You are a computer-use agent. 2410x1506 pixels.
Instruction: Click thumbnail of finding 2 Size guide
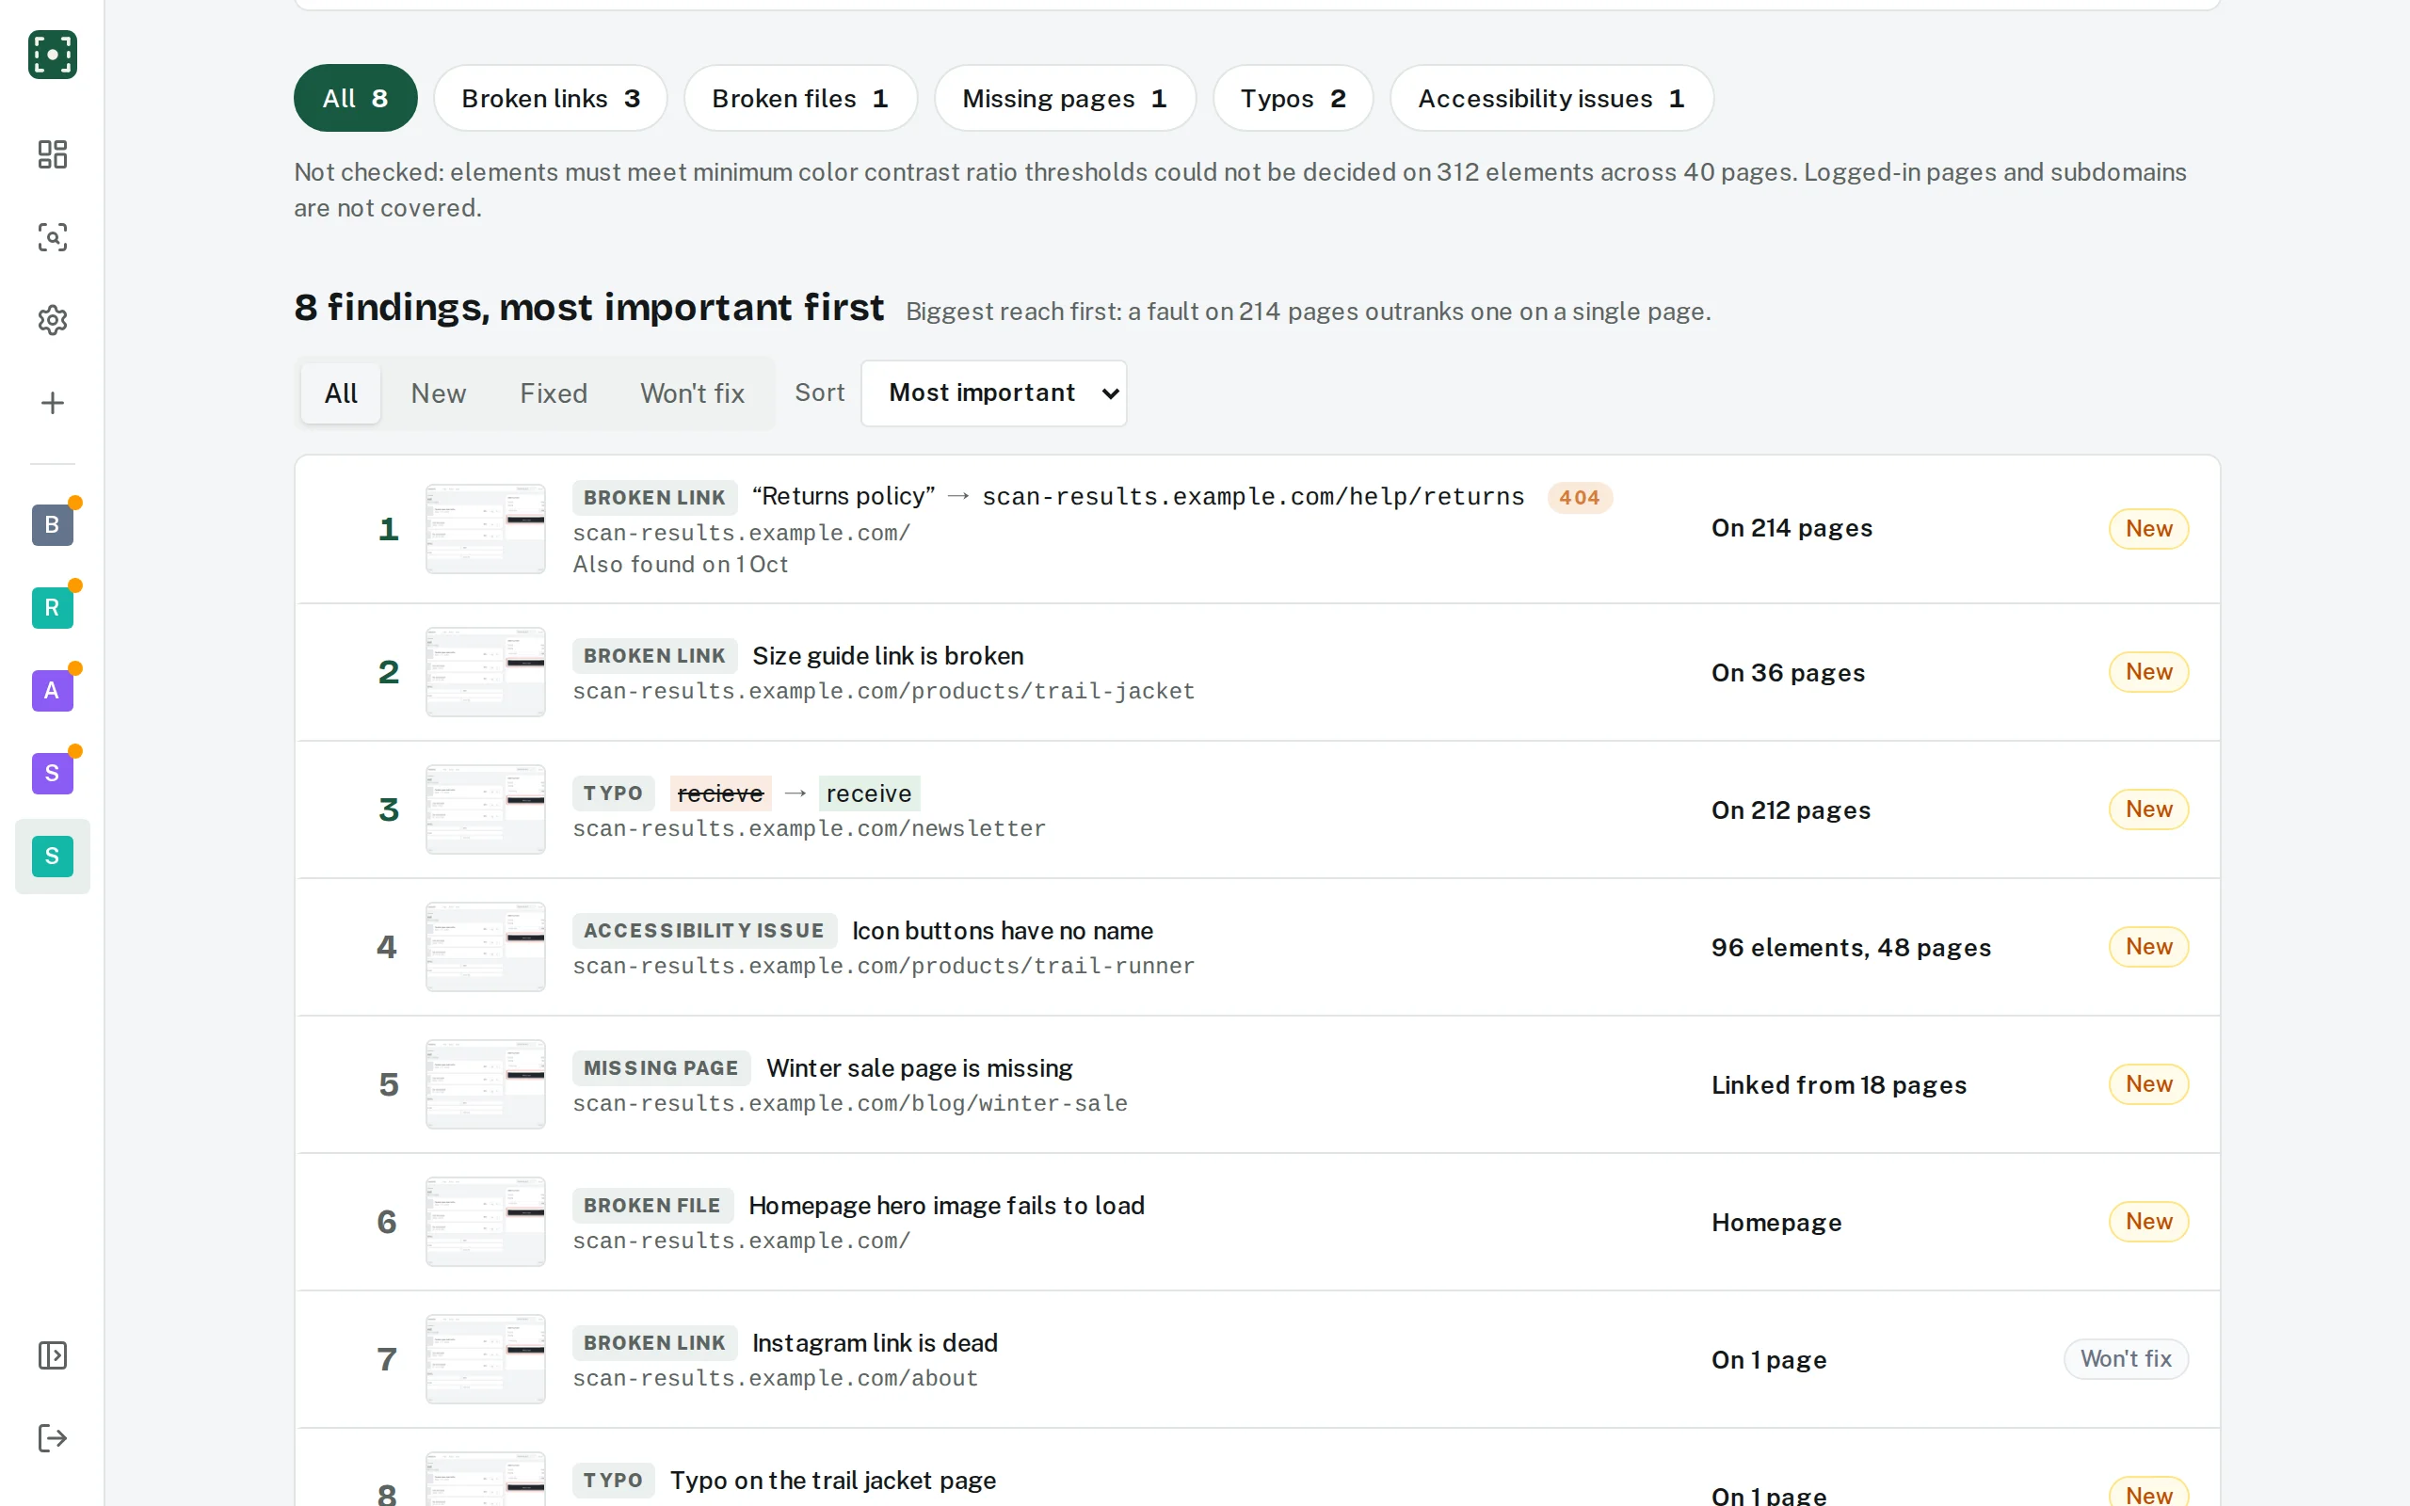click(x=485, y=671)
